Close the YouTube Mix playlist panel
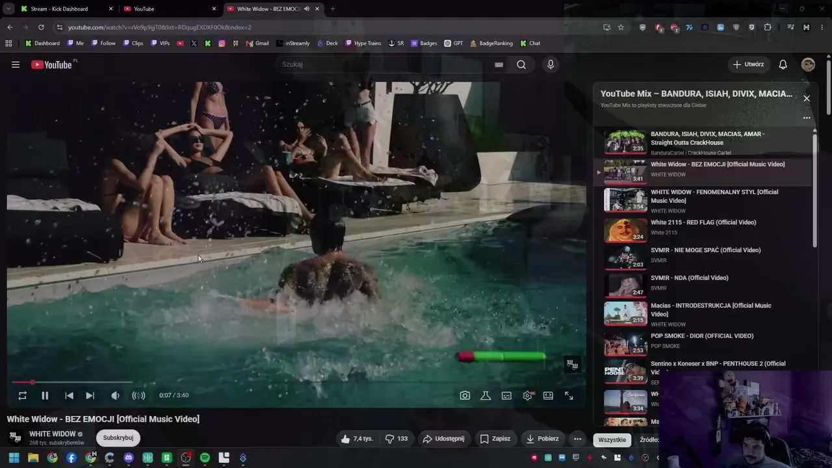The image size is (832, 468). tap(807, 98)
